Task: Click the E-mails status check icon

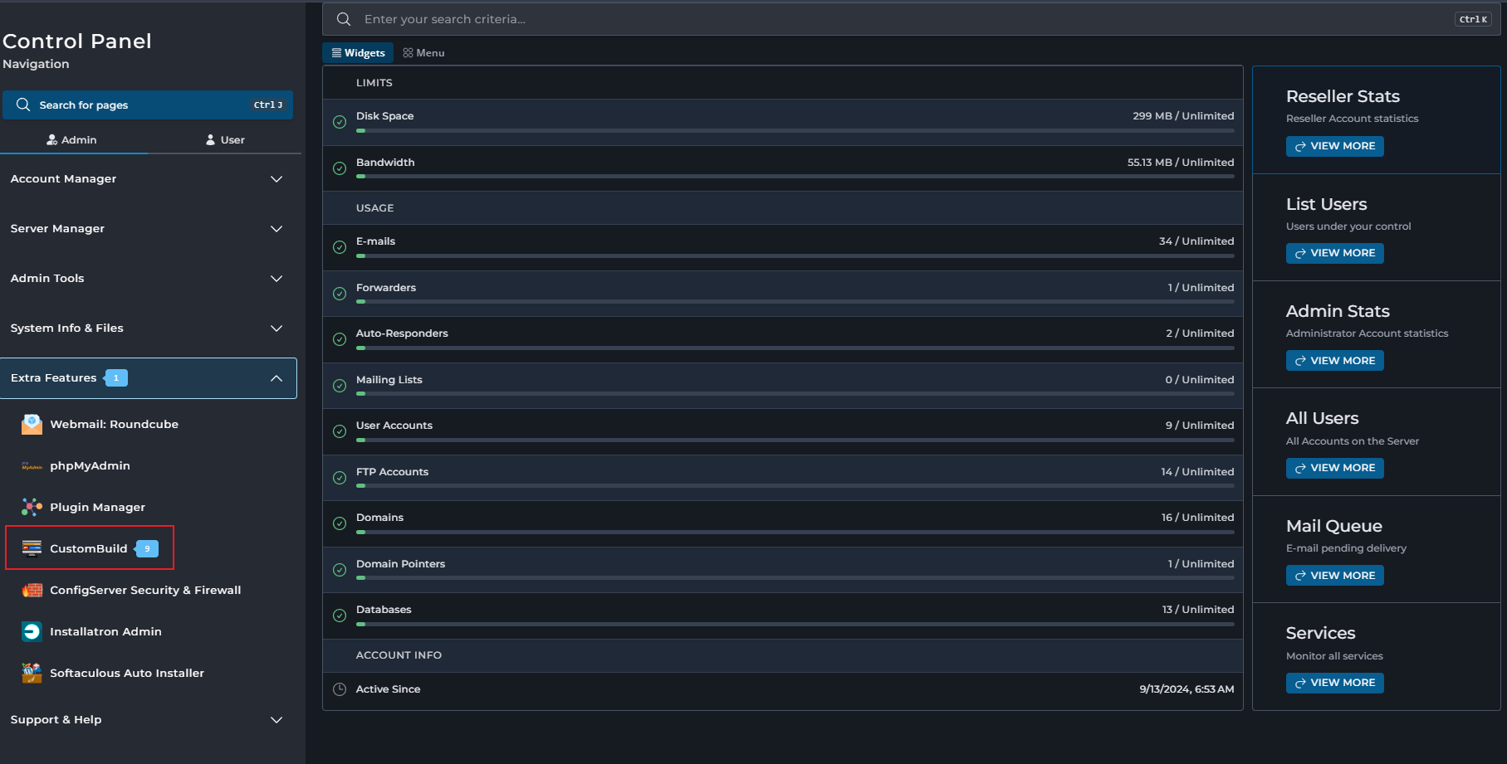Action: (x=340, y=247)
